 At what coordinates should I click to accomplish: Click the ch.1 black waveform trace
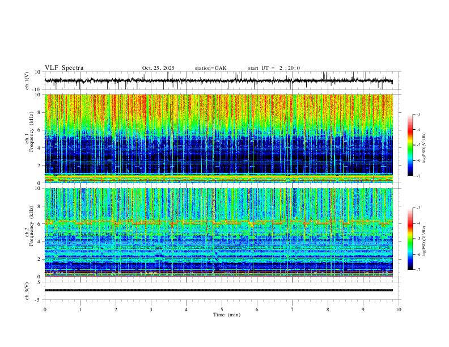coord(218,81)
